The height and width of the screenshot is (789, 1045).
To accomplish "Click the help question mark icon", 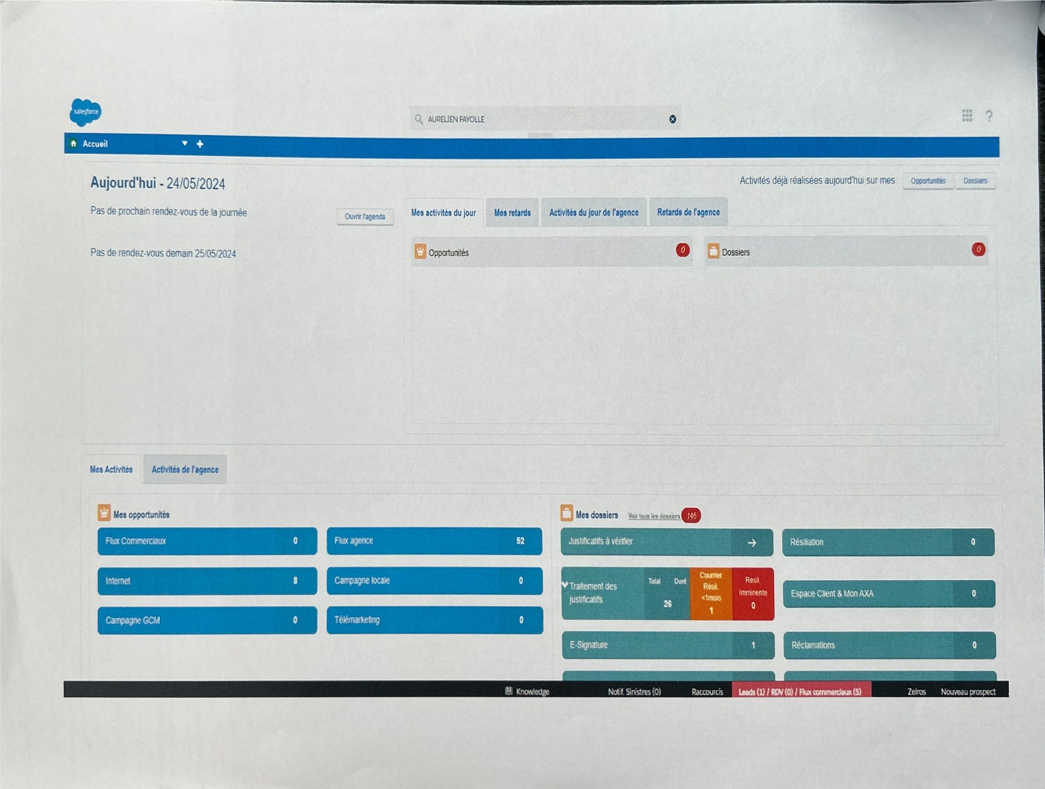I will (989, 116).
